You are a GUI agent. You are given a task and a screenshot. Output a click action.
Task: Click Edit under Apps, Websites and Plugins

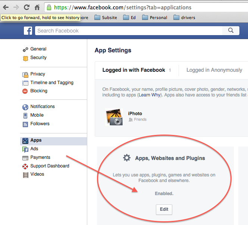pyautogui.click(x=164, y=209)
